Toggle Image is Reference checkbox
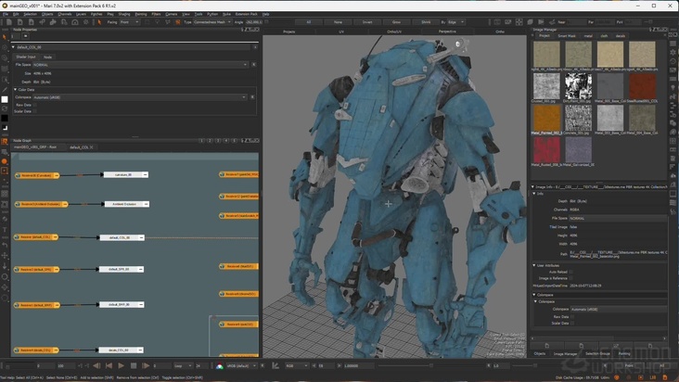This screenshot has height=382, width=679. [570, 278]
